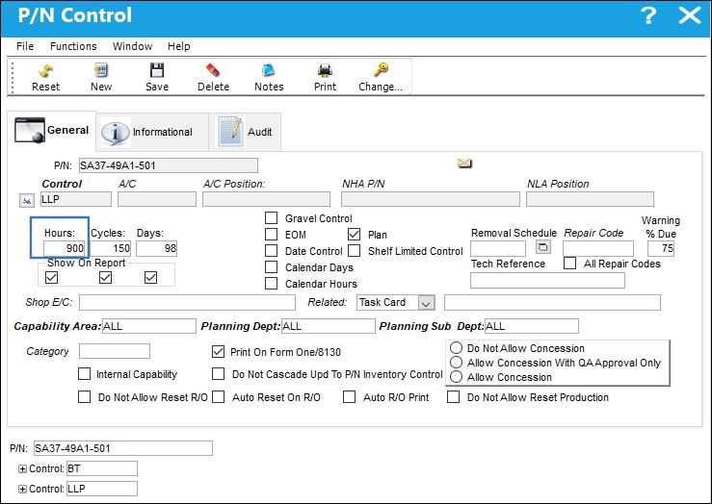Click the Tech Reference input field
712x504 pixels.
coord(547,281)
